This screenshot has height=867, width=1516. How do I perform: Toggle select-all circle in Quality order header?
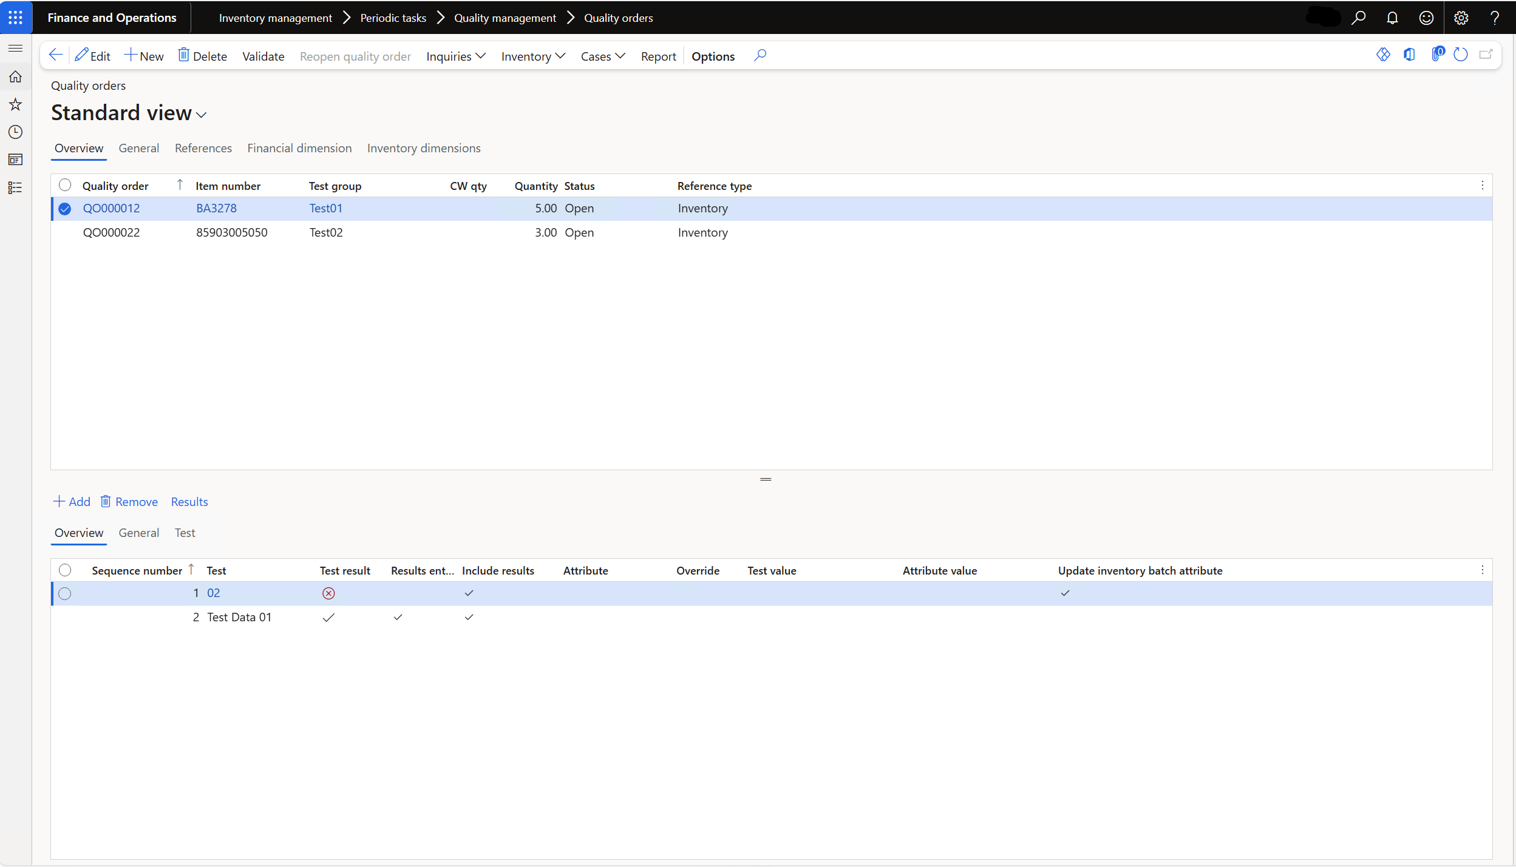pos(65,185)
